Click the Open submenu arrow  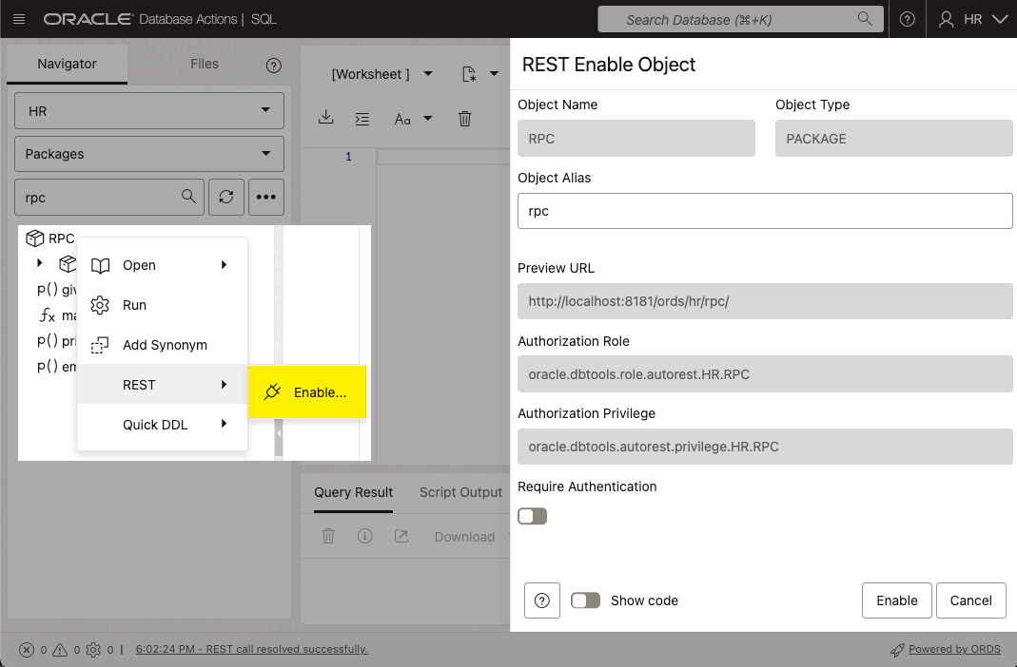tap(224, 265)
